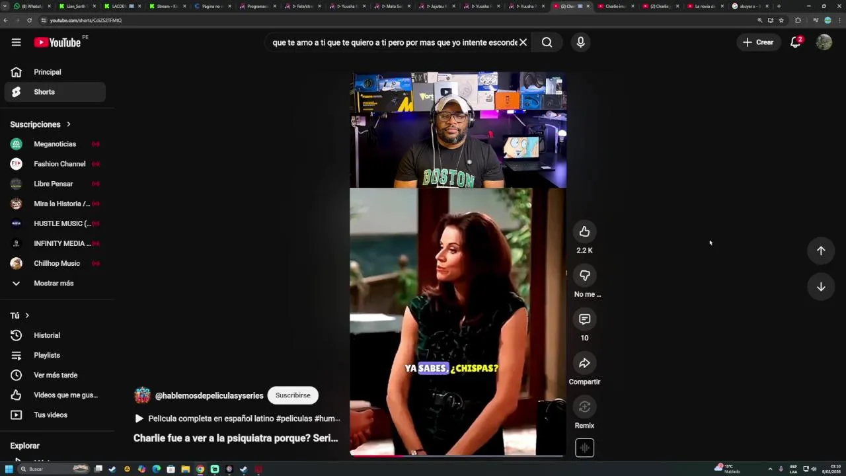Open Tus videos in the sidebar

[55, 415]
